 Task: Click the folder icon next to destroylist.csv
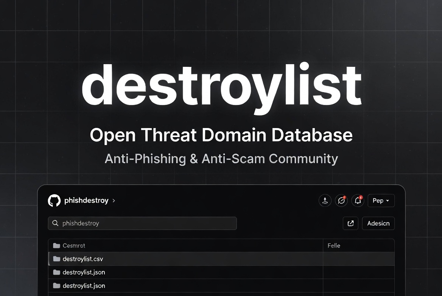pos(56,259)
